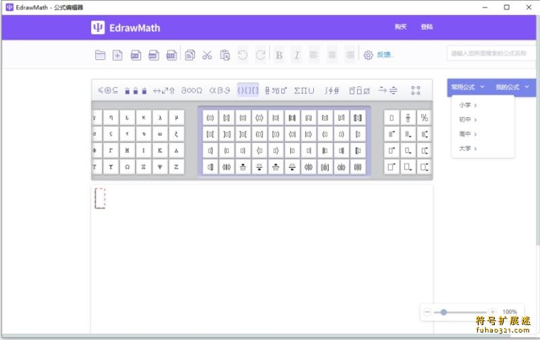Redo the last undone action

[x=261, y=55]
